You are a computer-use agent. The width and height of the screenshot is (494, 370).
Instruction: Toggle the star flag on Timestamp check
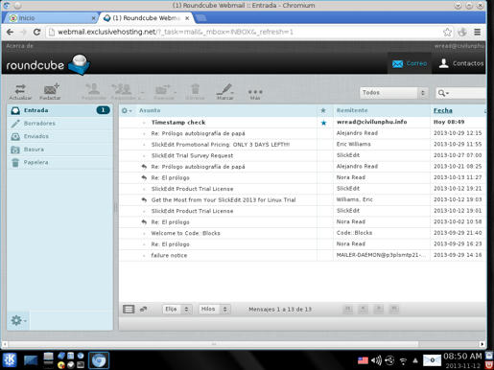pos(323,123)
